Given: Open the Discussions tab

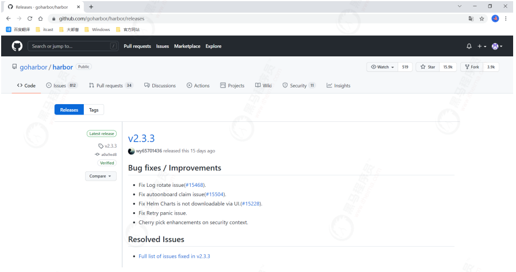Looking at the screenshot, I should (x=160, y=86).
